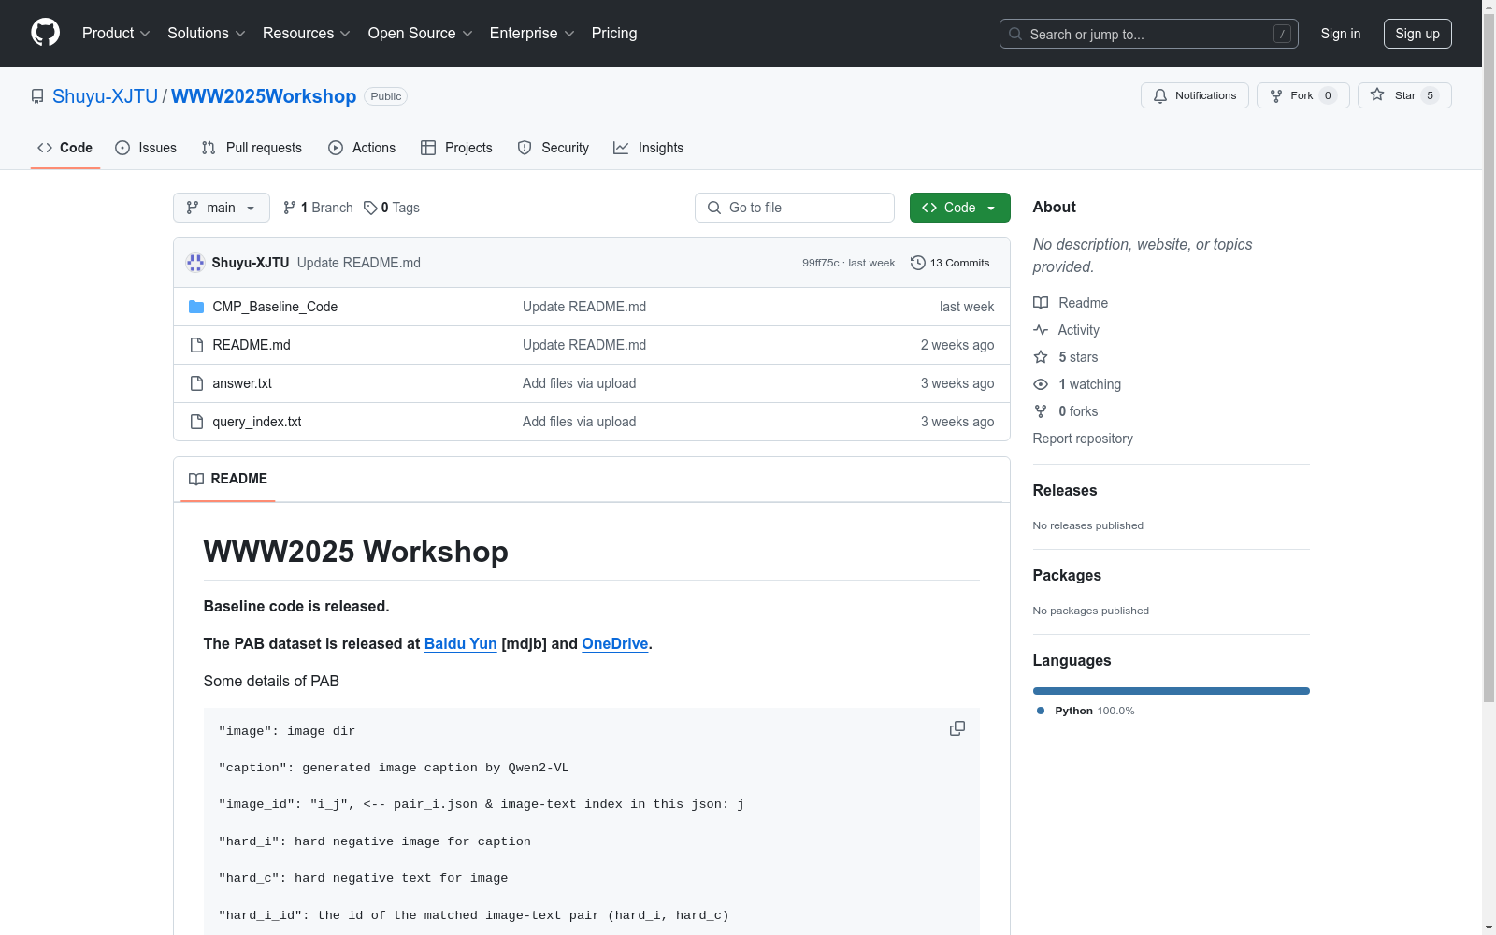Screen dimensions: 1496x935
Task: Open commit hash 99ff75c
Action: pyautogui.click(x=820, y=263)
